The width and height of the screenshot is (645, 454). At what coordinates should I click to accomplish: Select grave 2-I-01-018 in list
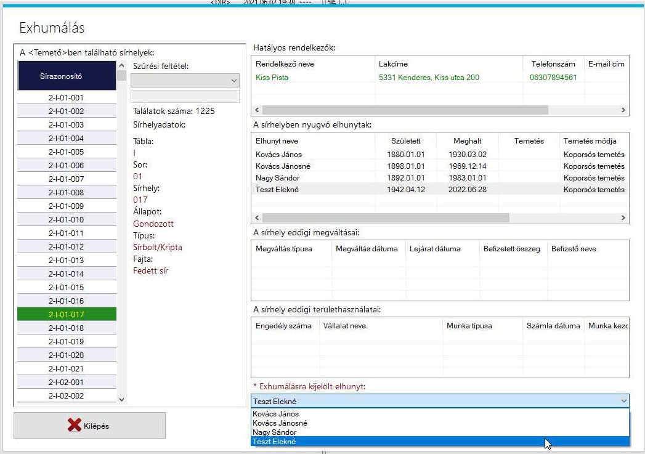[67, 328]
